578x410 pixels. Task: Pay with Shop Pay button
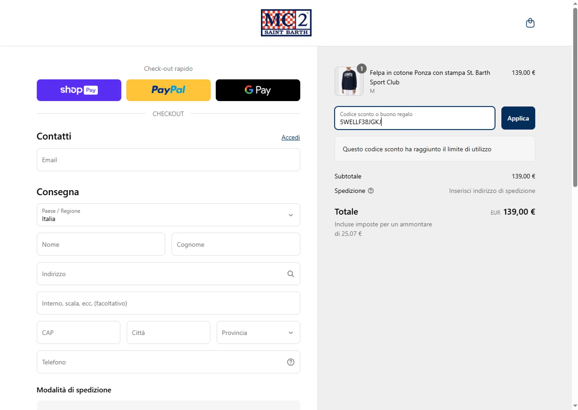79,90
